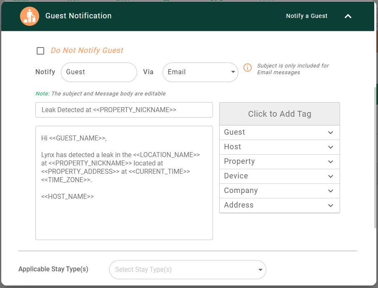Viewport: 378px width, 288px height.
Task: Click the Do Not Notify Guest label
Action: coord(87,50)
